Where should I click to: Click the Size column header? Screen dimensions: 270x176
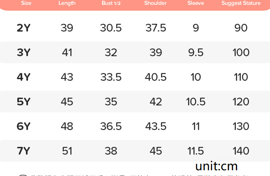[x=26, y=3]
